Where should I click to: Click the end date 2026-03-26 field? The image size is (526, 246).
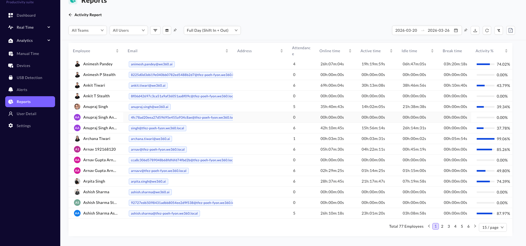(x=438, y=30)
